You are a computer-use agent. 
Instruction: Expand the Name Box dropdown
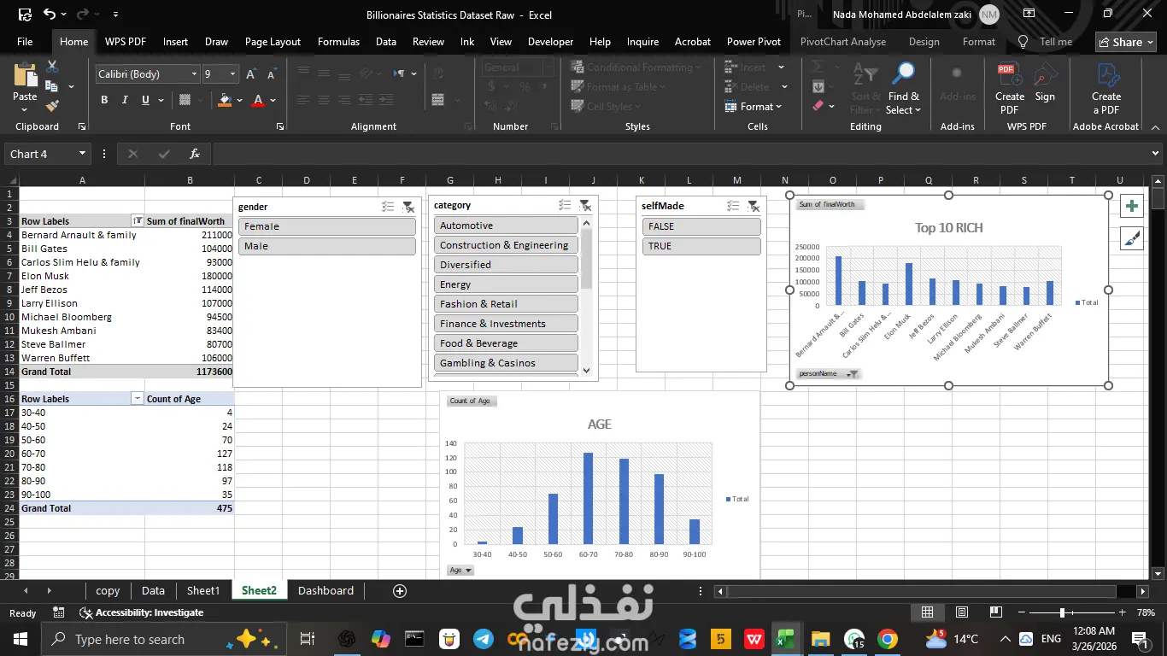click(x=83, y=154)
